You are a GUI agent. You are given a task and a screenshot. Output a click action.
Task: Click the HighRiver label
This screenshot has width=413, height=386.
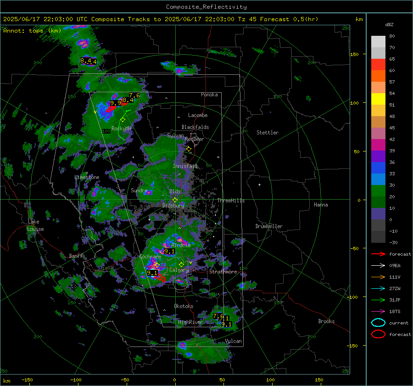(190, 322)
